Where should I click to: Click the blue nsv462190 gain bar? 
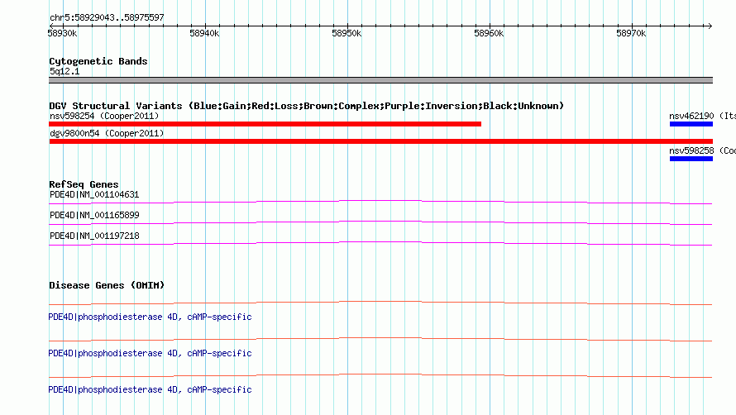point(691,124)
